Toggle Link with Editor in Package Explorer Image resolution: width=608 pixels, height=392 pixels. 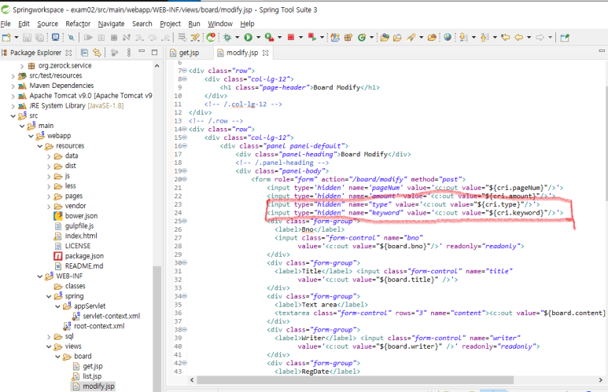pos(97,53)
